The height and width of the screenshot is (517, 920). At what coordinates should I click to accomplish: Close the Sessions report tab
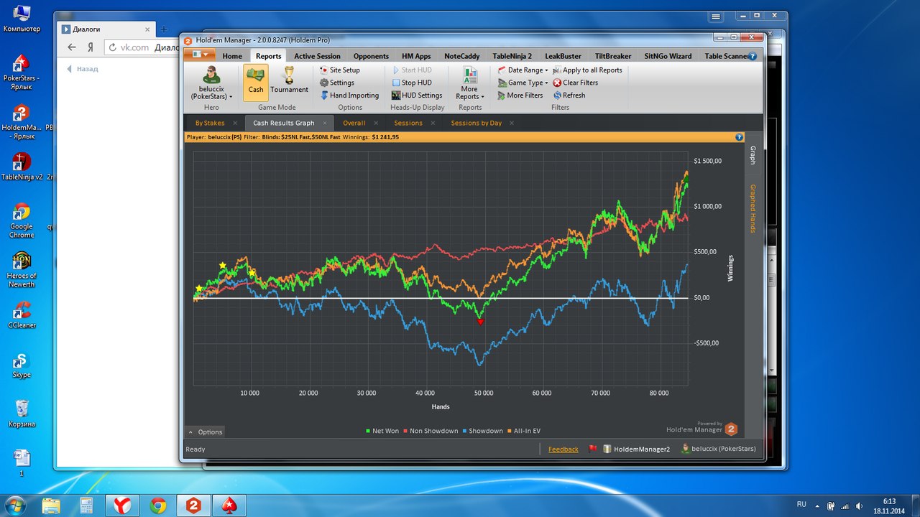click(433, 124)
